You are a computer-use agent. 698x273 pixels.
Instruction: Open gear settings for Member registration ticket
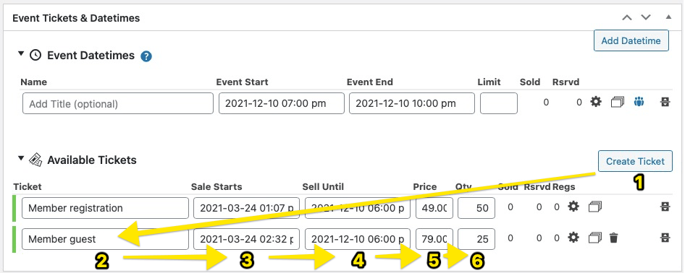click(573, 207)
